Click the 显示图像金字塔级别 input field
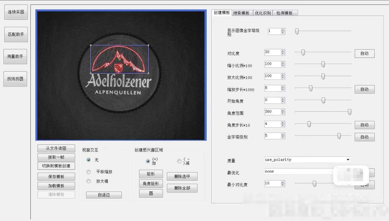This screenshot has height=221, width=389. point(274,31)
